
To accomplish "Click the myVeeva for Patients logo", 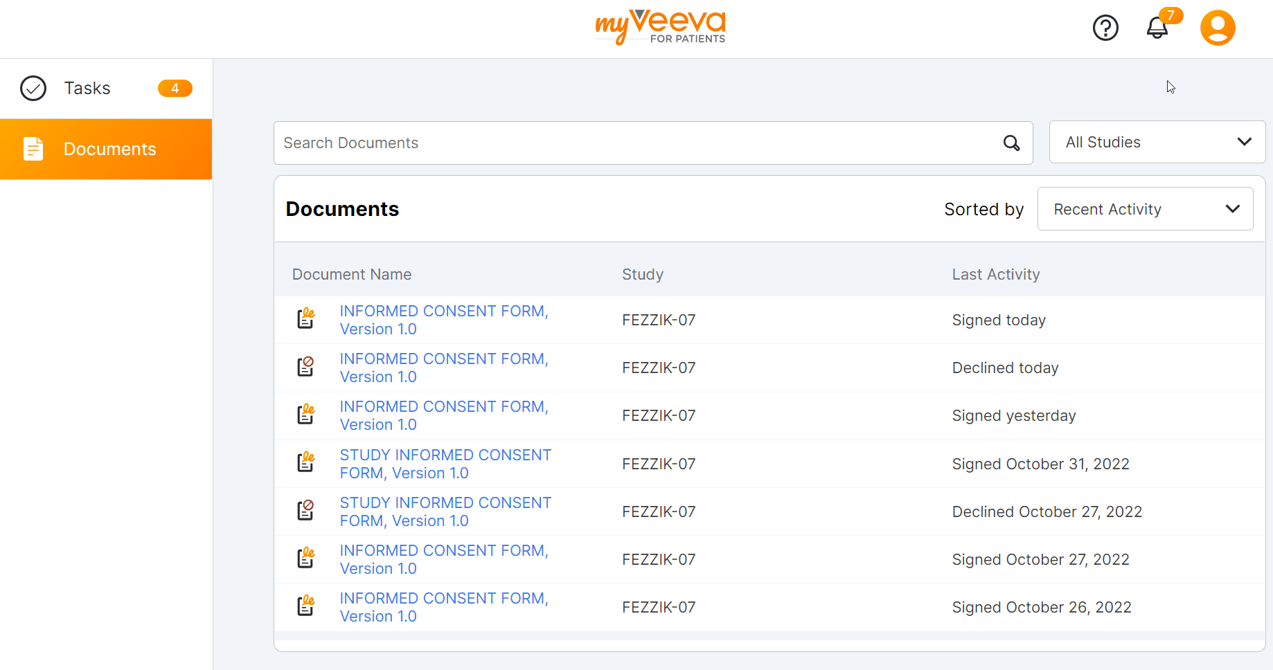I will (x=660, y=28).
